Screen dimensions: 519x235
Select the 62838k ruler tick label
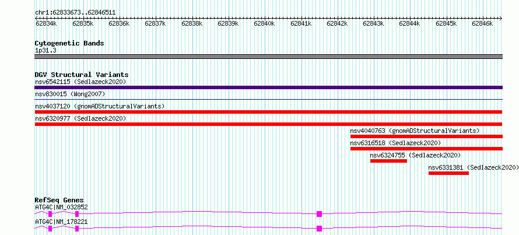tap(192, 23)
